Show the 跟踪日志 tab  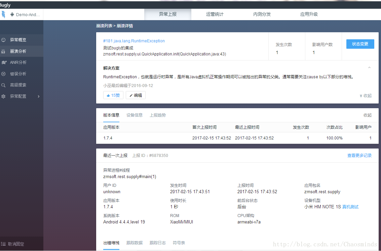click(x=158, y=243)
